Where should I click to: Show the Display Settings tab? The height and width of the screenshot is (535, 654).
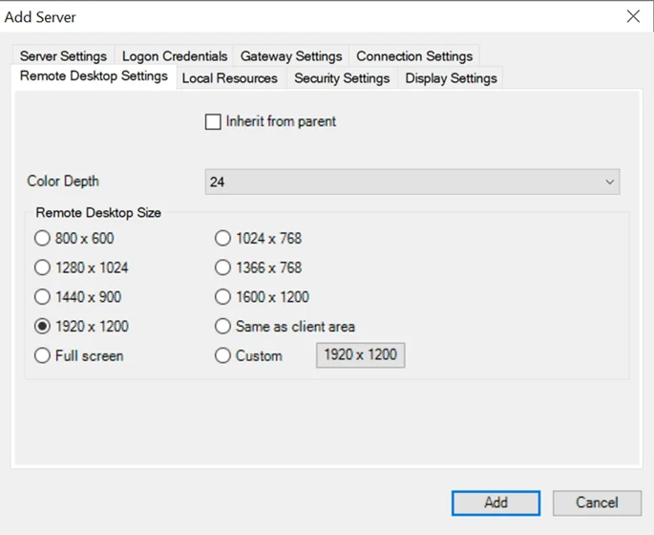(451, 78)
